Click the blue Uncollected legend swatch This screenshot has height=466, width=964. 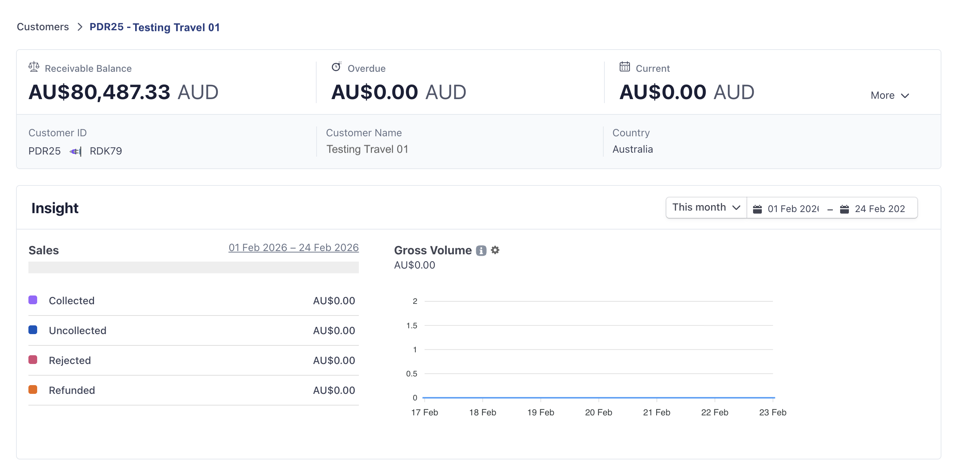(x=33, y=330)
